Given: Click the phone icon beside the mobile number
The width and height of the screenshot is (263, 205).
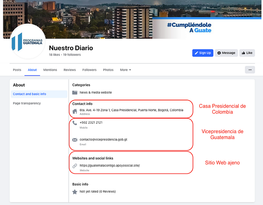Looking at the screenshot, I should point(75,123).
